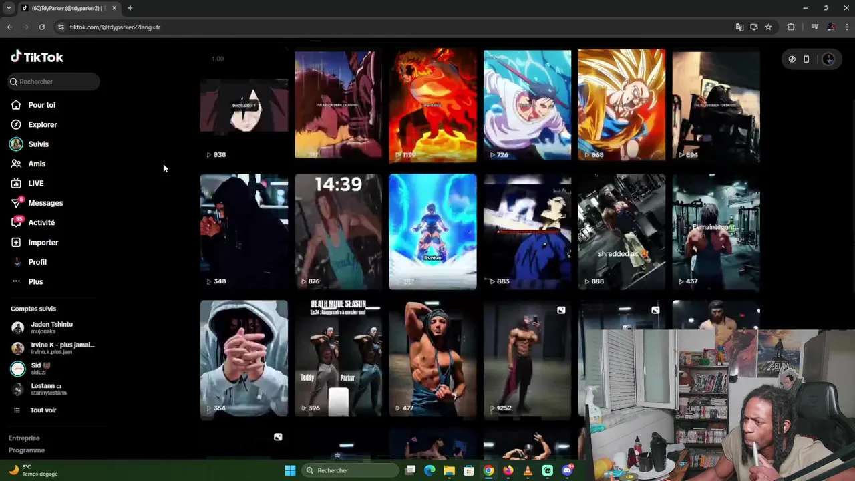Open the shredded gym video with 888 views
This screenshot has width=855, height=481.
click(x=621, y=232)
